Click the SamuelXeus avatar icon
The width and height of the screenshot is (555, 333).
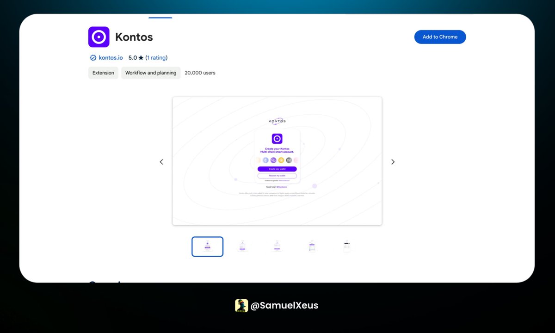pos(241,306)
